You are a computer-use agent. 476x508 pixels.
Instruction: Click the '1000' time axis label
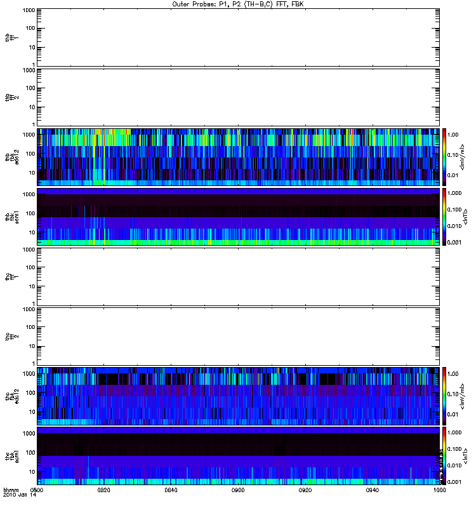coord(439,490)
